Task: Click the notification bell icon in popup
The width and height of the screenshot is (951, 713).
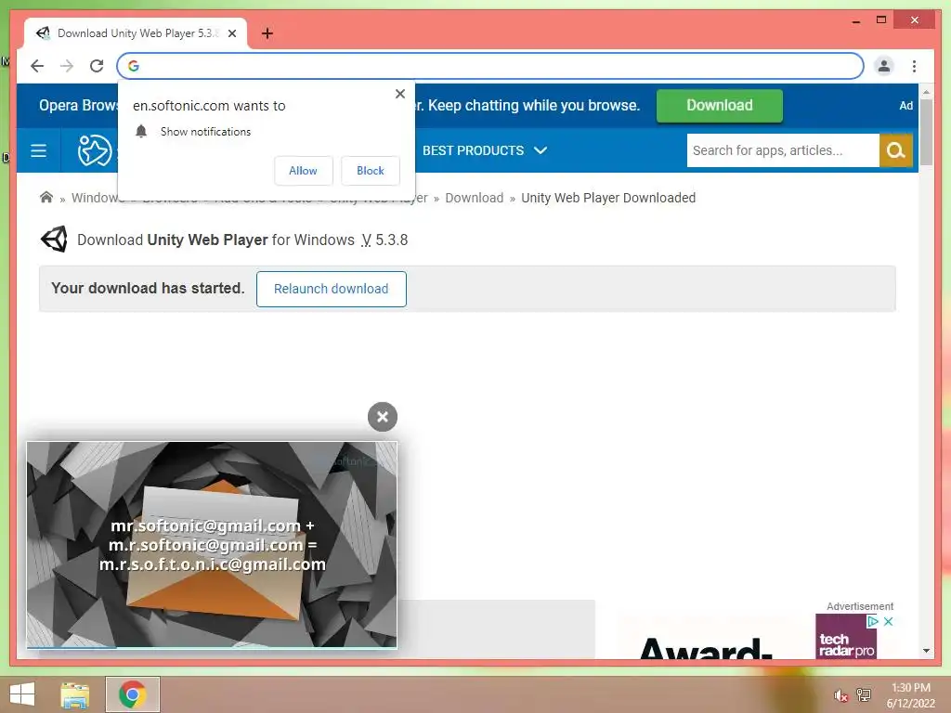Action: point(141,131)
